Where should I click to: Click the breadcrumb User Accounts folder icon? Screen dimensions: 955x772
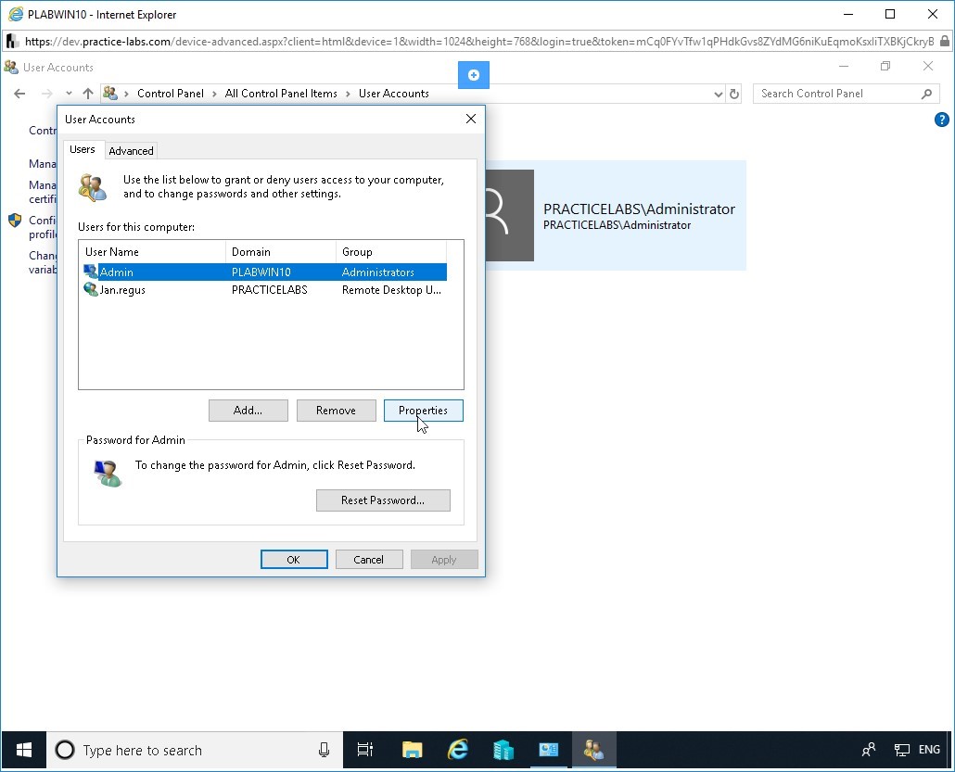110,94
